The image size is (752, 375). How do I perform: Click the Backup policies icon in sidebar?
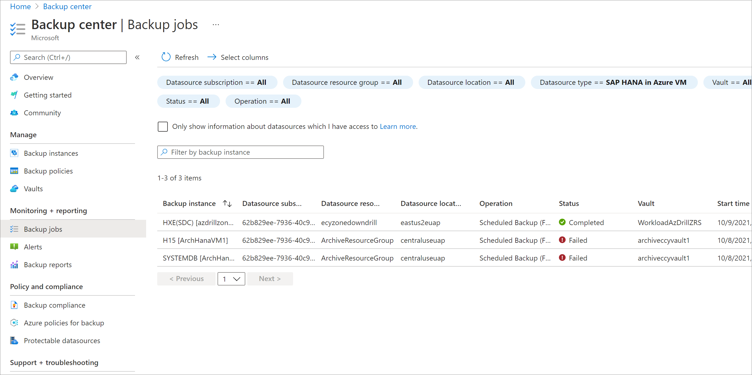(x=14, y=171)
